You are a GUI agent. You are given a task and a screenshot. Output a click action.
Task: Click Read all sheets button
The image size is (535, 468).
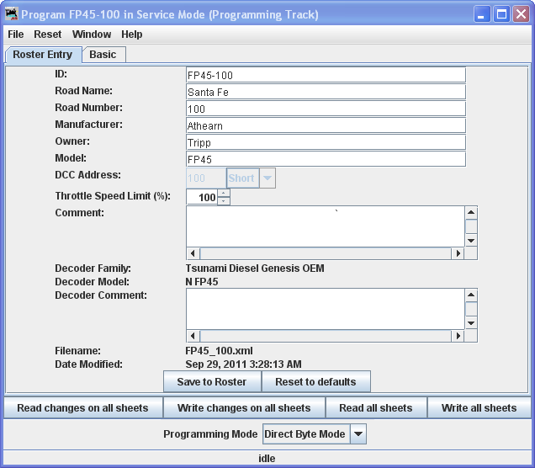point(375,408)
